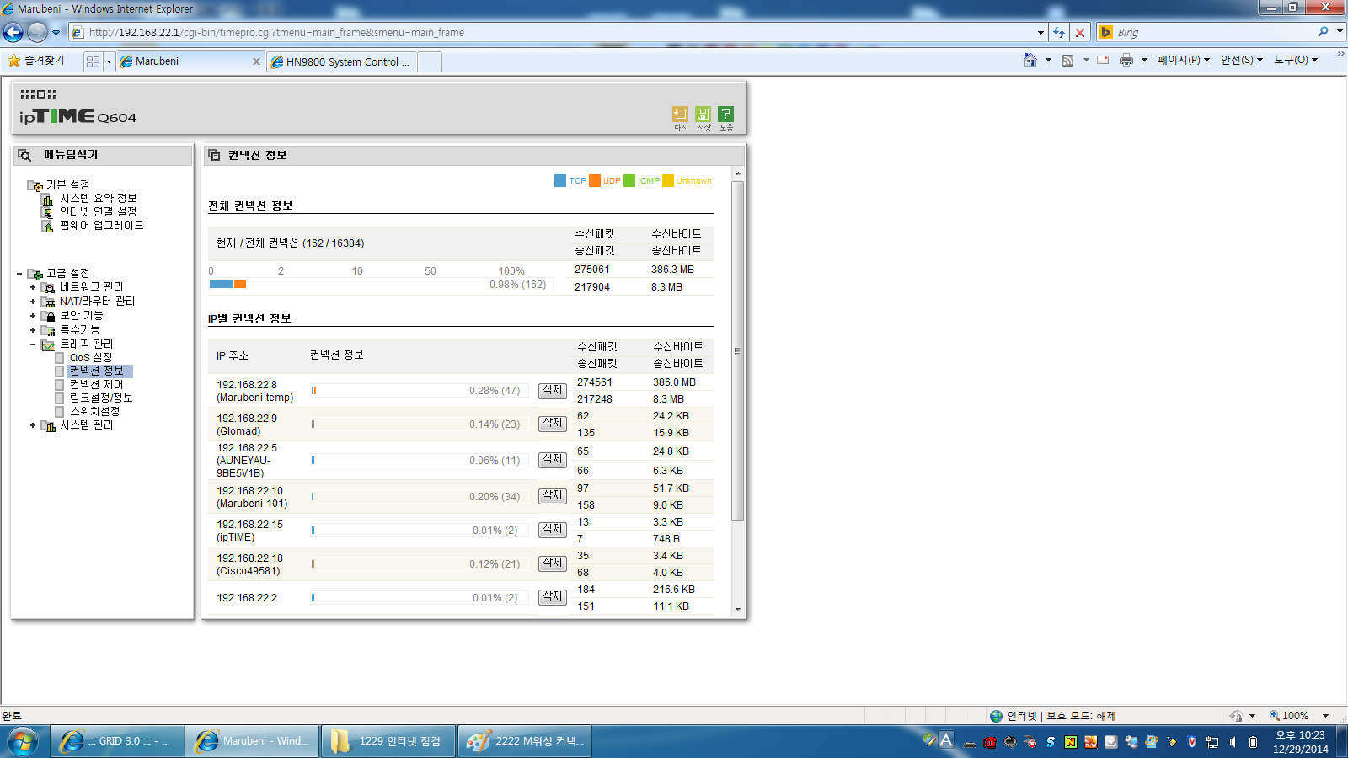Click 삭제 button for 192.168.22.8

[553, 390]
